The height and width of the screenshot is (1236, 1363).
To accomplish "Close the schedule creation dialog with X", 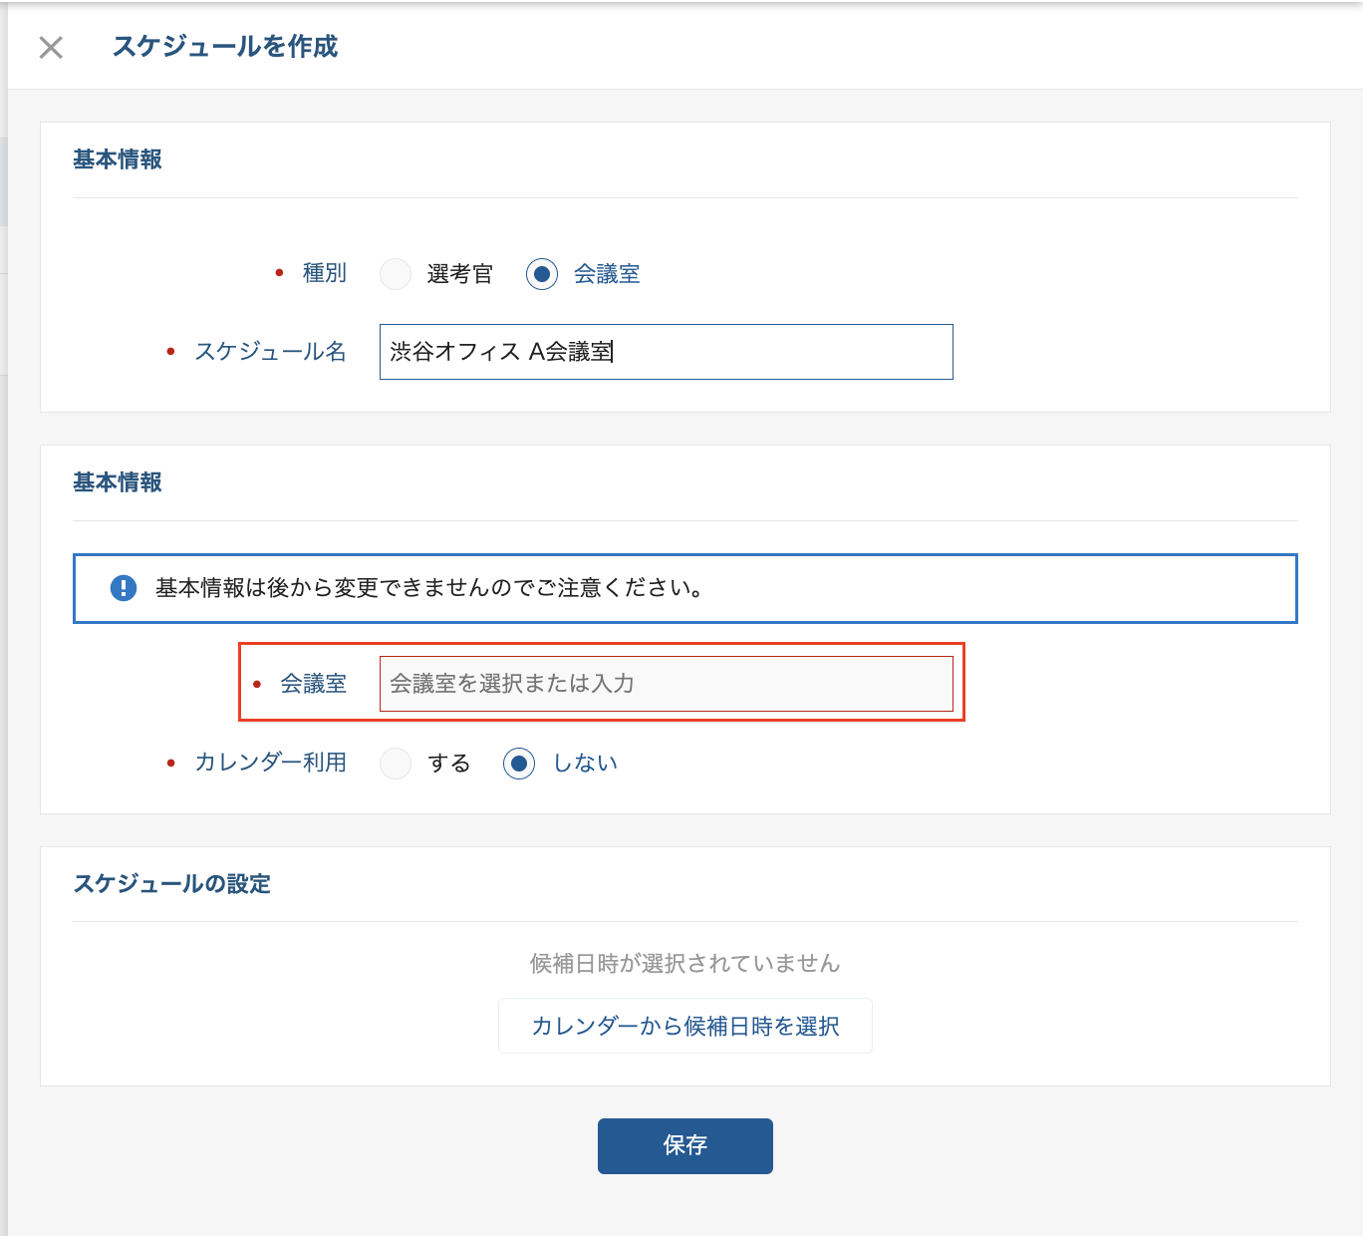I will click(51, 47).
